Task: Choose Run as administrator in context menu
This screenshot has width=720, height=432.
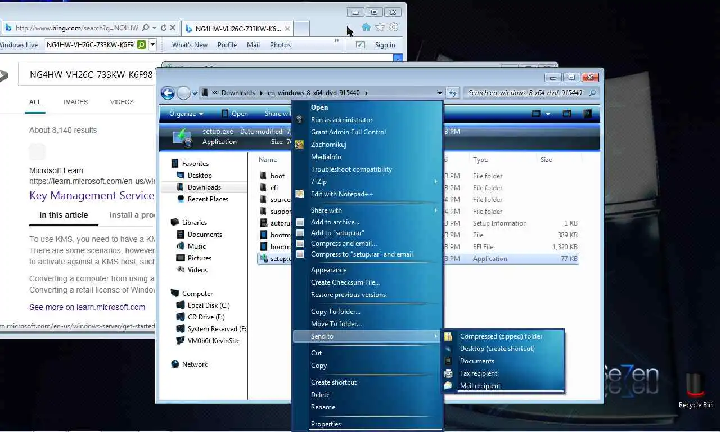Action: pos(341,120)
